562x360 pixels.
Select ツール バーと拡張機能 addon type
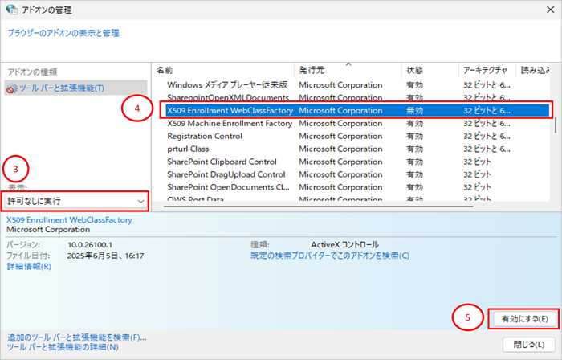[x=61, y=88]
